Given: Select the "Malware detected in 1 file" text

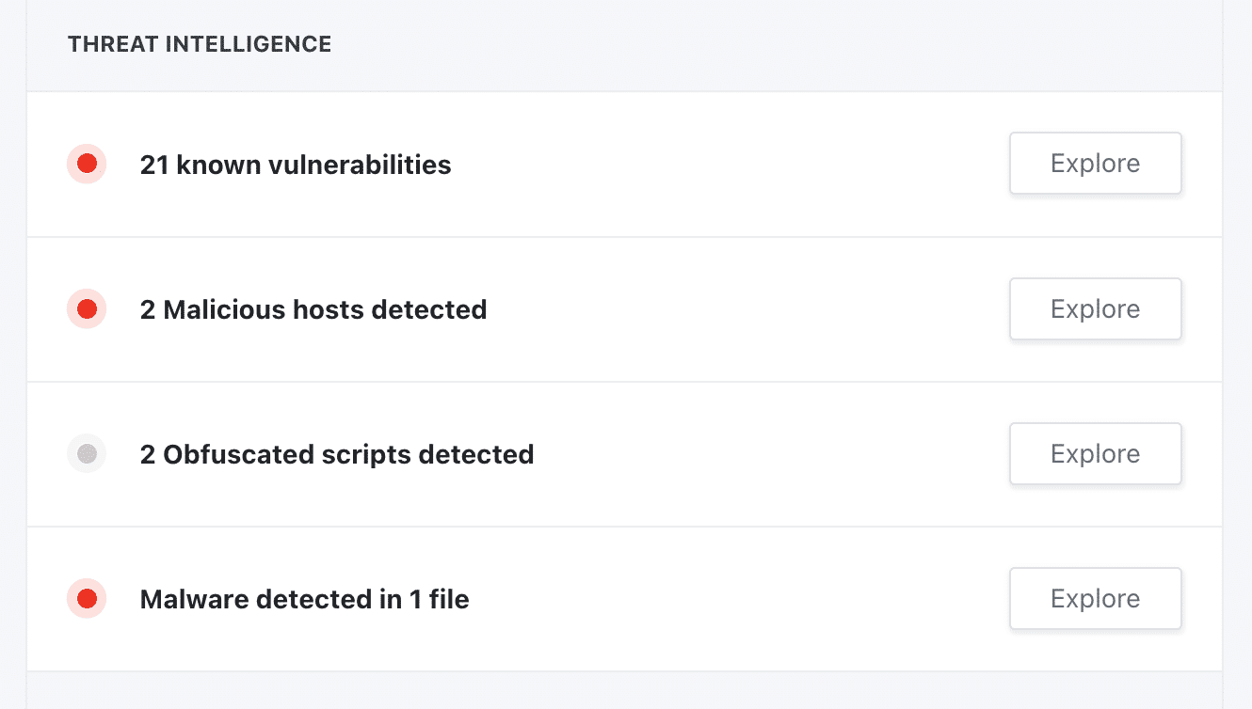Looking at the screenshot, I should 304,599.
